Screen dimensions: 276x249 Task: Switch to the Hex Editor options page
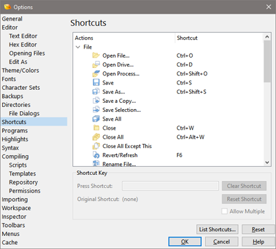pos(23,45)
